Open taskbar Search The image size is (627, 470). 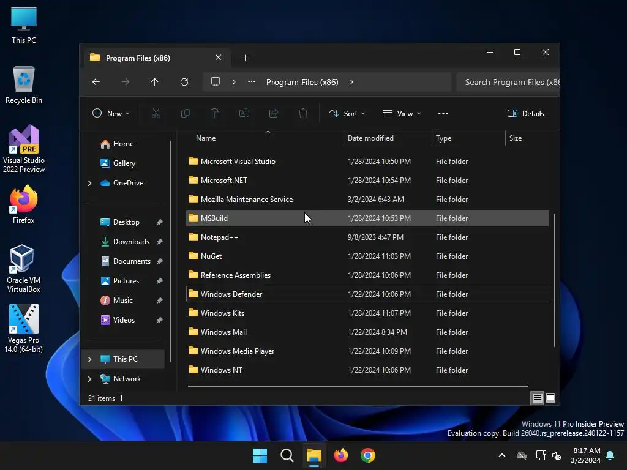coord(287,455)
